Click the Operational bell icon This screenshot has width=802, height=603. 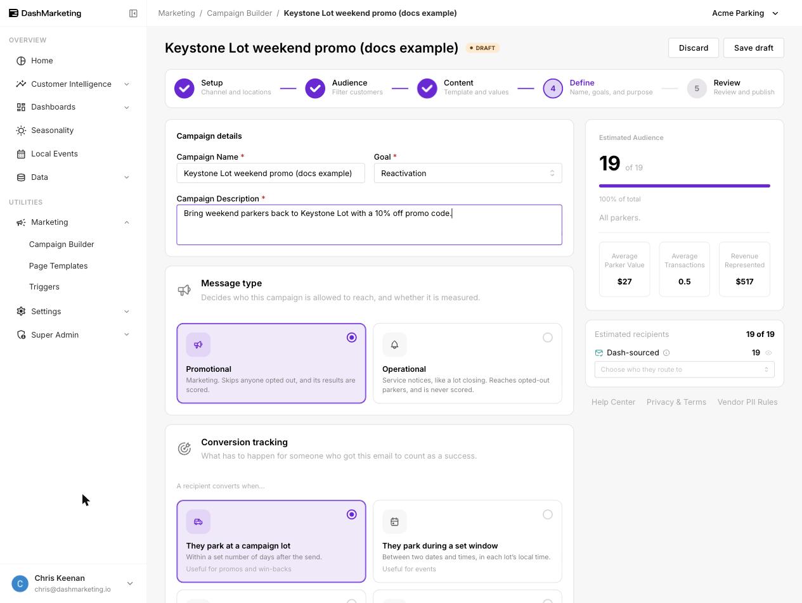(x=394, y=345)
